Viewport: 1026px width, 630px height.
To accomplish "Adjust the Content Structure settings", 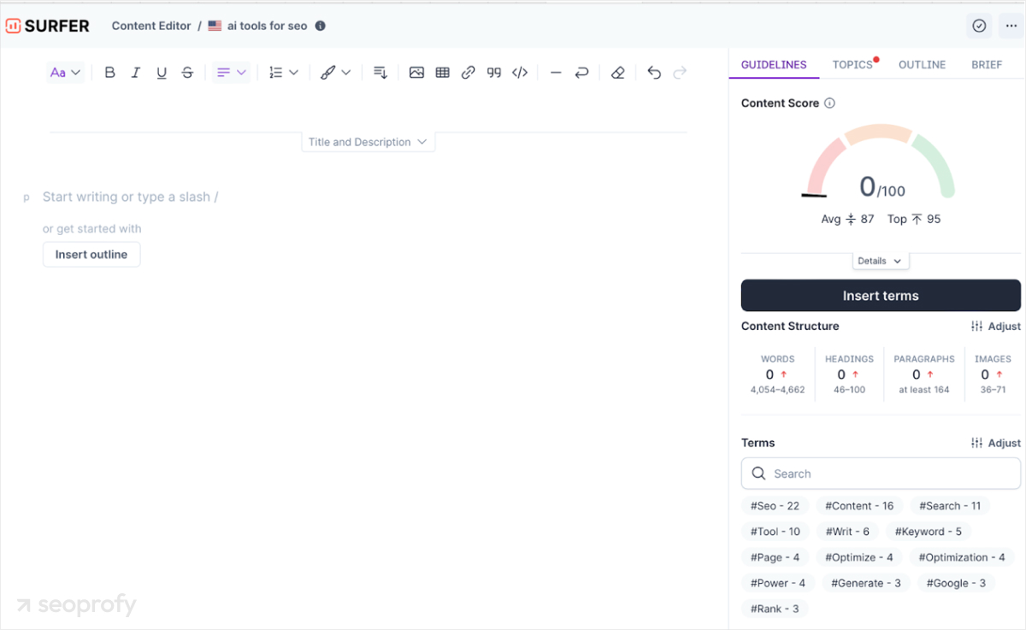I will point(996,327).
